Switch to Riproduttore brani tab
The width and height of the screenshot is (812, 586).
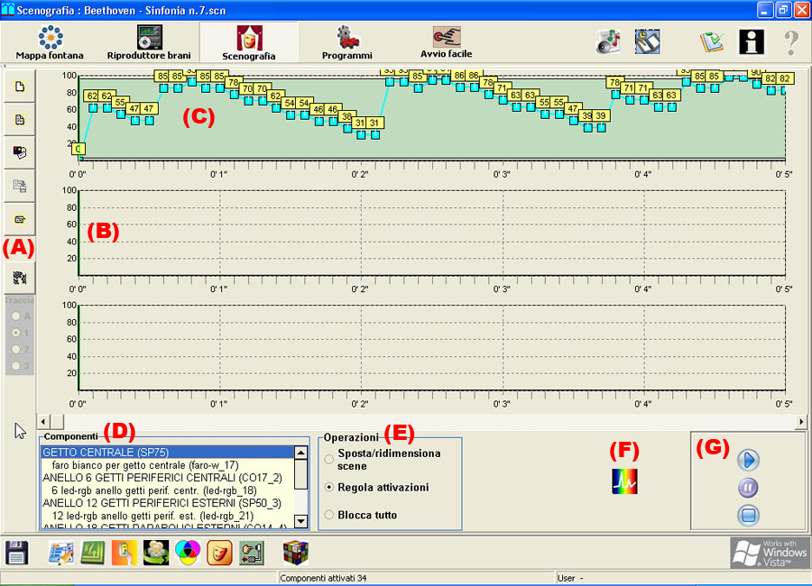click(x=149, y=43)
